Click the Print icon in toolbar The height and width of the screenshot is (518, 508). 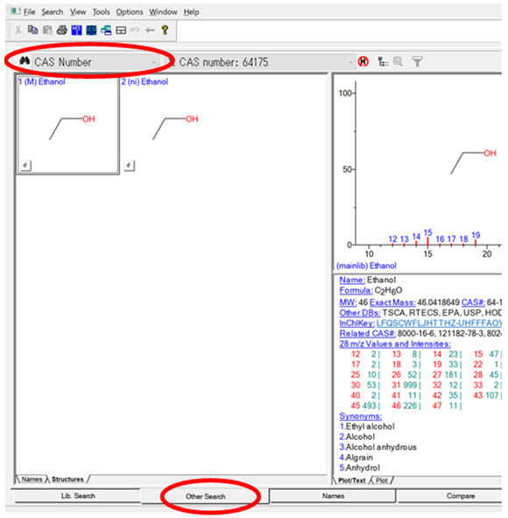[61, 31]
